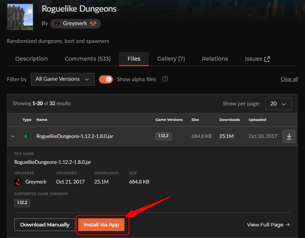Click the Download Manually button
Image resolution: width=305 pixels, height=238 pixels.
coord(45,224)
